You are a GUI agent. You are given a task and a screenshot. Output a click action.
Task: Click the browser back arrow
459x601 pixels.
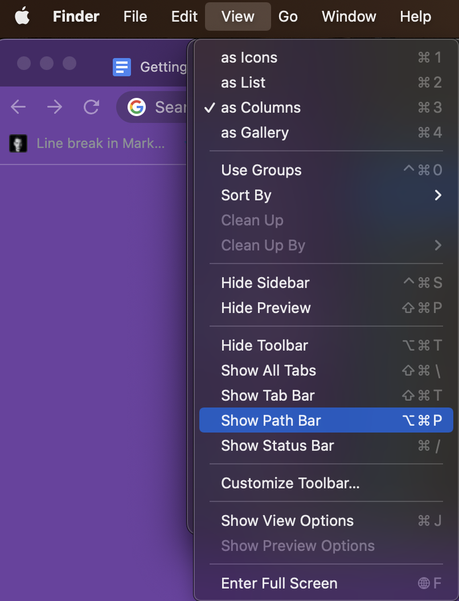pos(18,107)
